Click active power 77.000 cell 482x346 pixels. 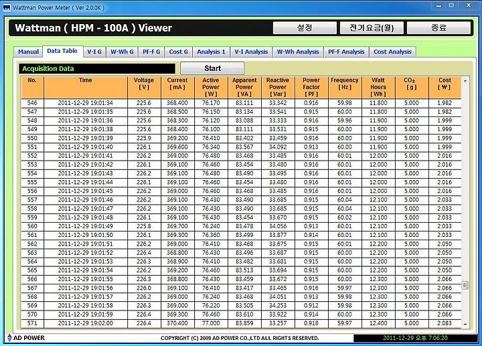pos(211,323)
